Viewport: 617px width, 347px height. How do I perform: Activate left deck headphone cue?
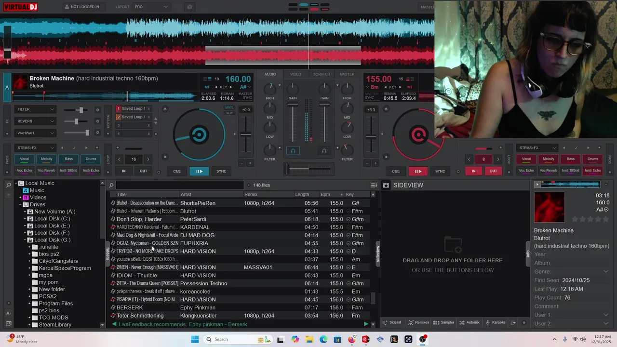(x=293, y=151)
